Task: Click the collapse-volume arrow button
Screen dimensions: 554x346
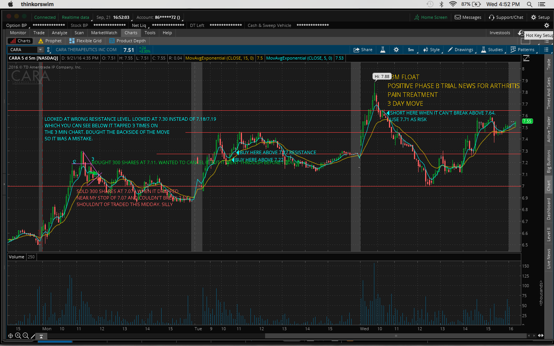Action: tap(41, 336)
